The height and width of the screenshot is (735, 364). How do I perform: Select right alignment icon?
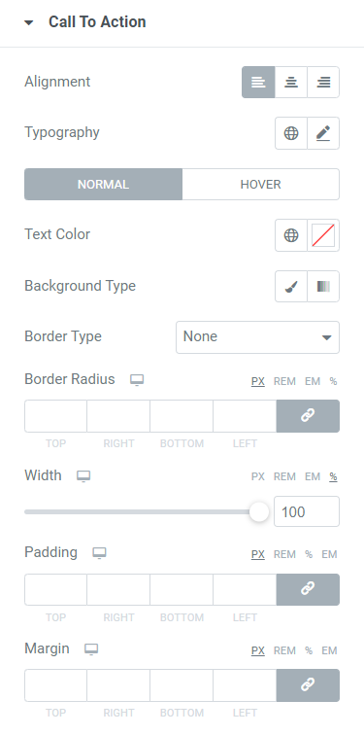click(323, 82)
